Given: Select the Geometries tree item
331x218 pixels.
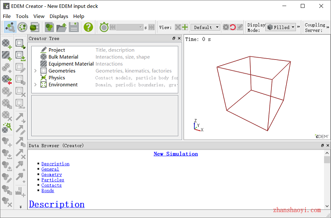Looking at the screenshot, I should [62, 71].
